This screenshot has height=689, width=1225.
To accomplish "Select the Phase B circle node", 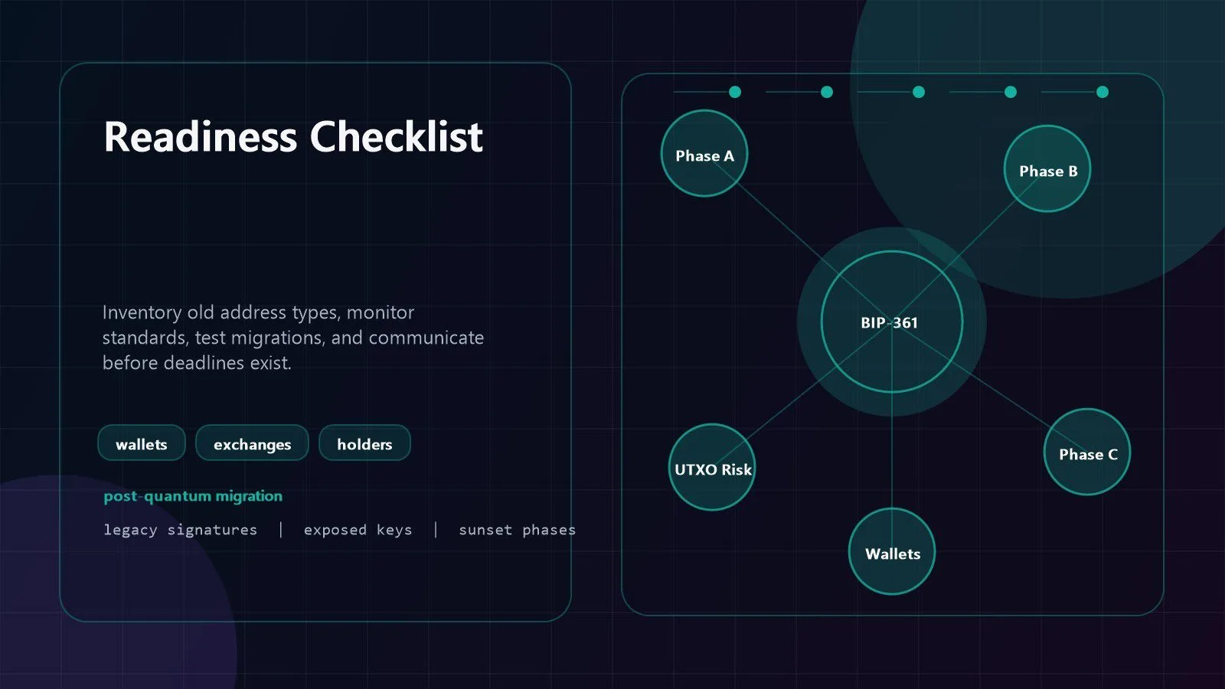I will tap(1047, 168).
